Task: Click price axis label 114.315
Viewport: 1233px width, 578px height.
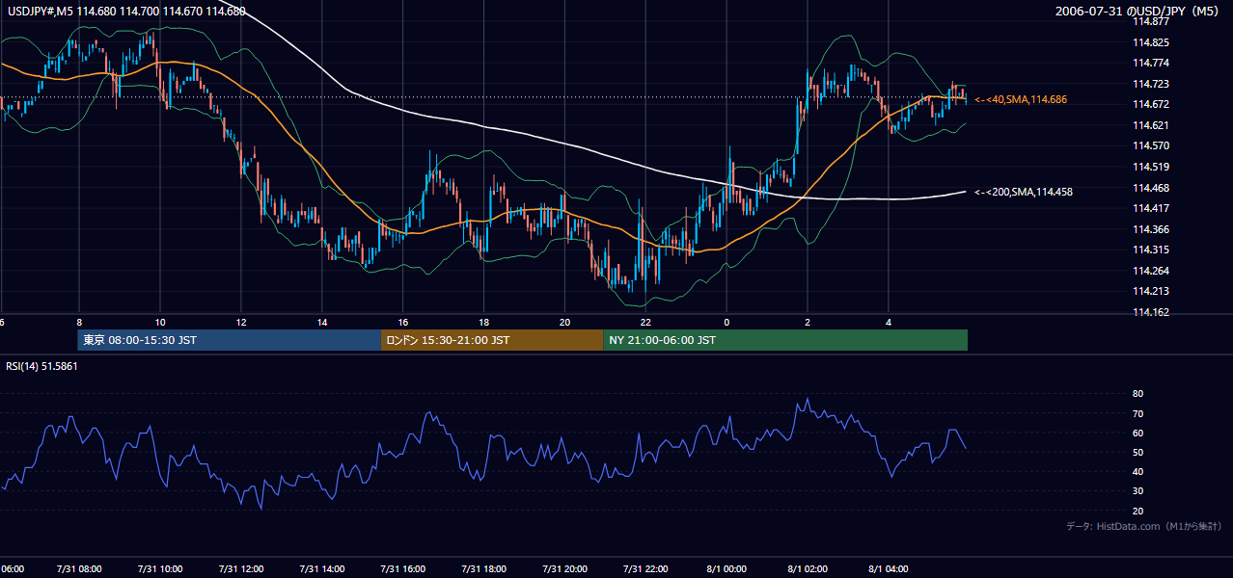Action: click(1151, 250)
